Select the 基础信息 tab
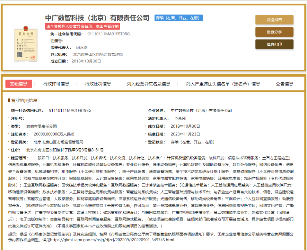 (x=19, y=84)
